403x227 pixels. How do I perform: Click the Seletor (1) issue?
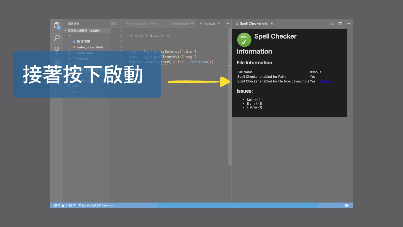coord(254,100)
